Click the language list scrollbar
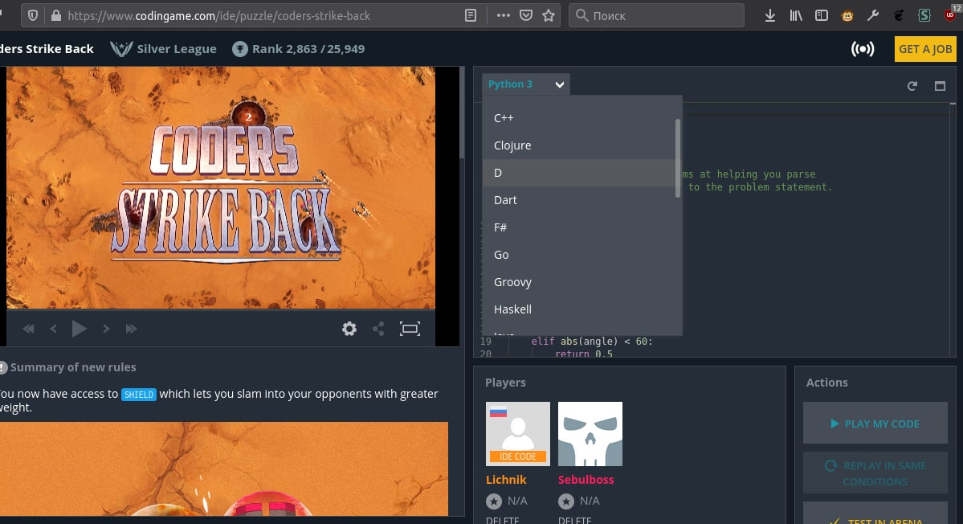The image size is (963, 524). click(x=678, y=158)
